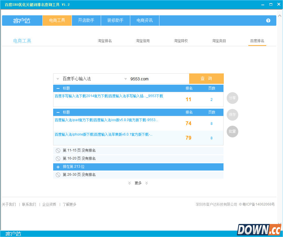The image size is (283, 237).
Task: Click the 客户达 logo at the bottom bar
Action: [13, 233]
